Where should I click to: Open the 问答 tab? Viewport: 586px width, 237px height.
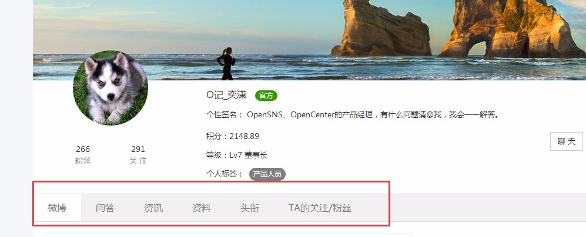pos(105,208)
